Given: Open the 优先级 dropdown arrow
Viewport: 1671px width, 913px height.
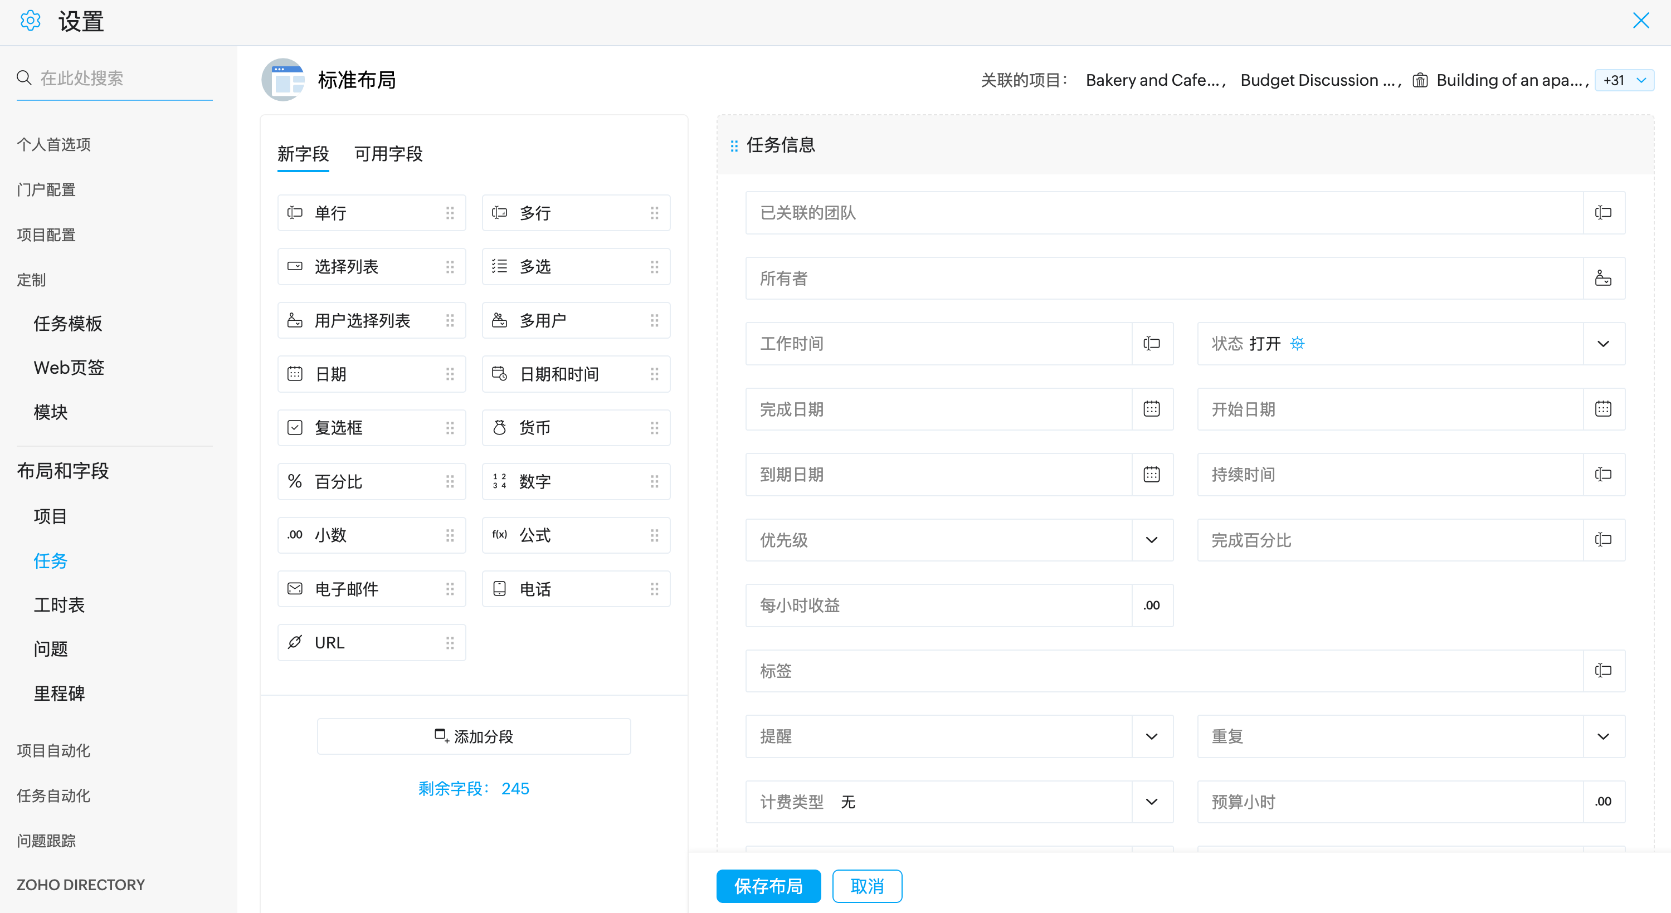Looking at the screenshot, I should click(x=1151, y=540).
